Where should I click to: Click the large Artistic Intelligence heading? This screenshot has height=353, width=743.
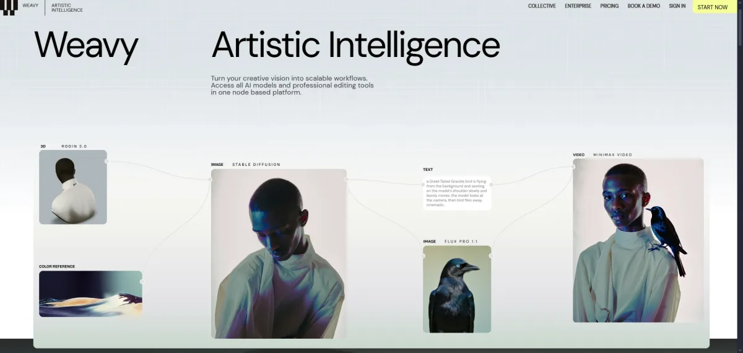click(356, 46)
